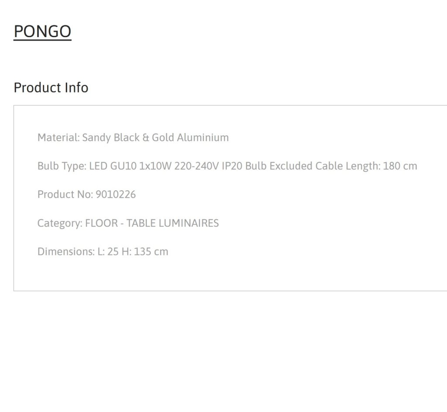This screenshot has width=447, height=412.
Task: Click the words Sandy Black
Action: pos(111,137)
